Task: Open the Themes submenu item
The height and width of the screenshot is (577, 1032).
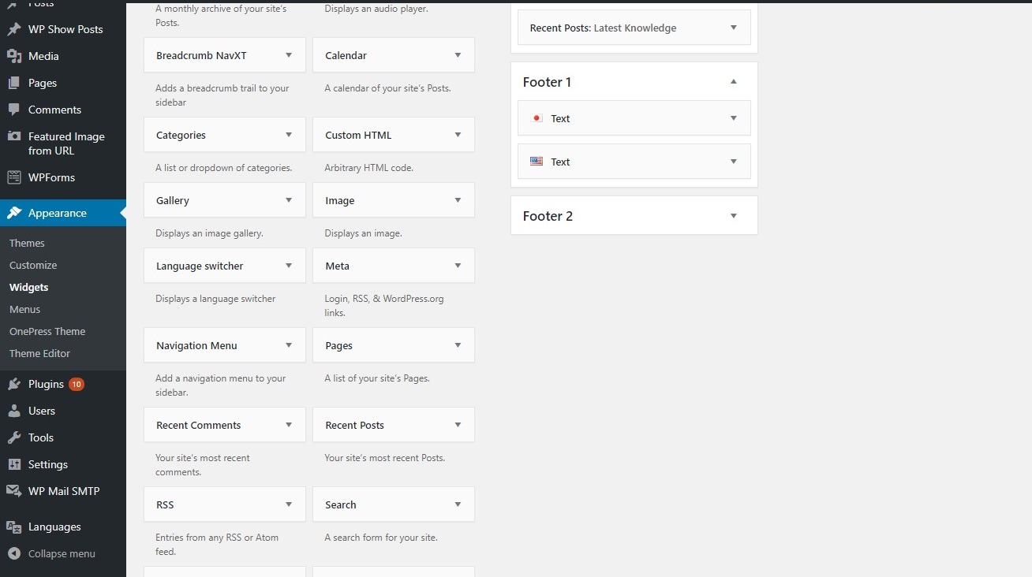Action: (27, 243)
